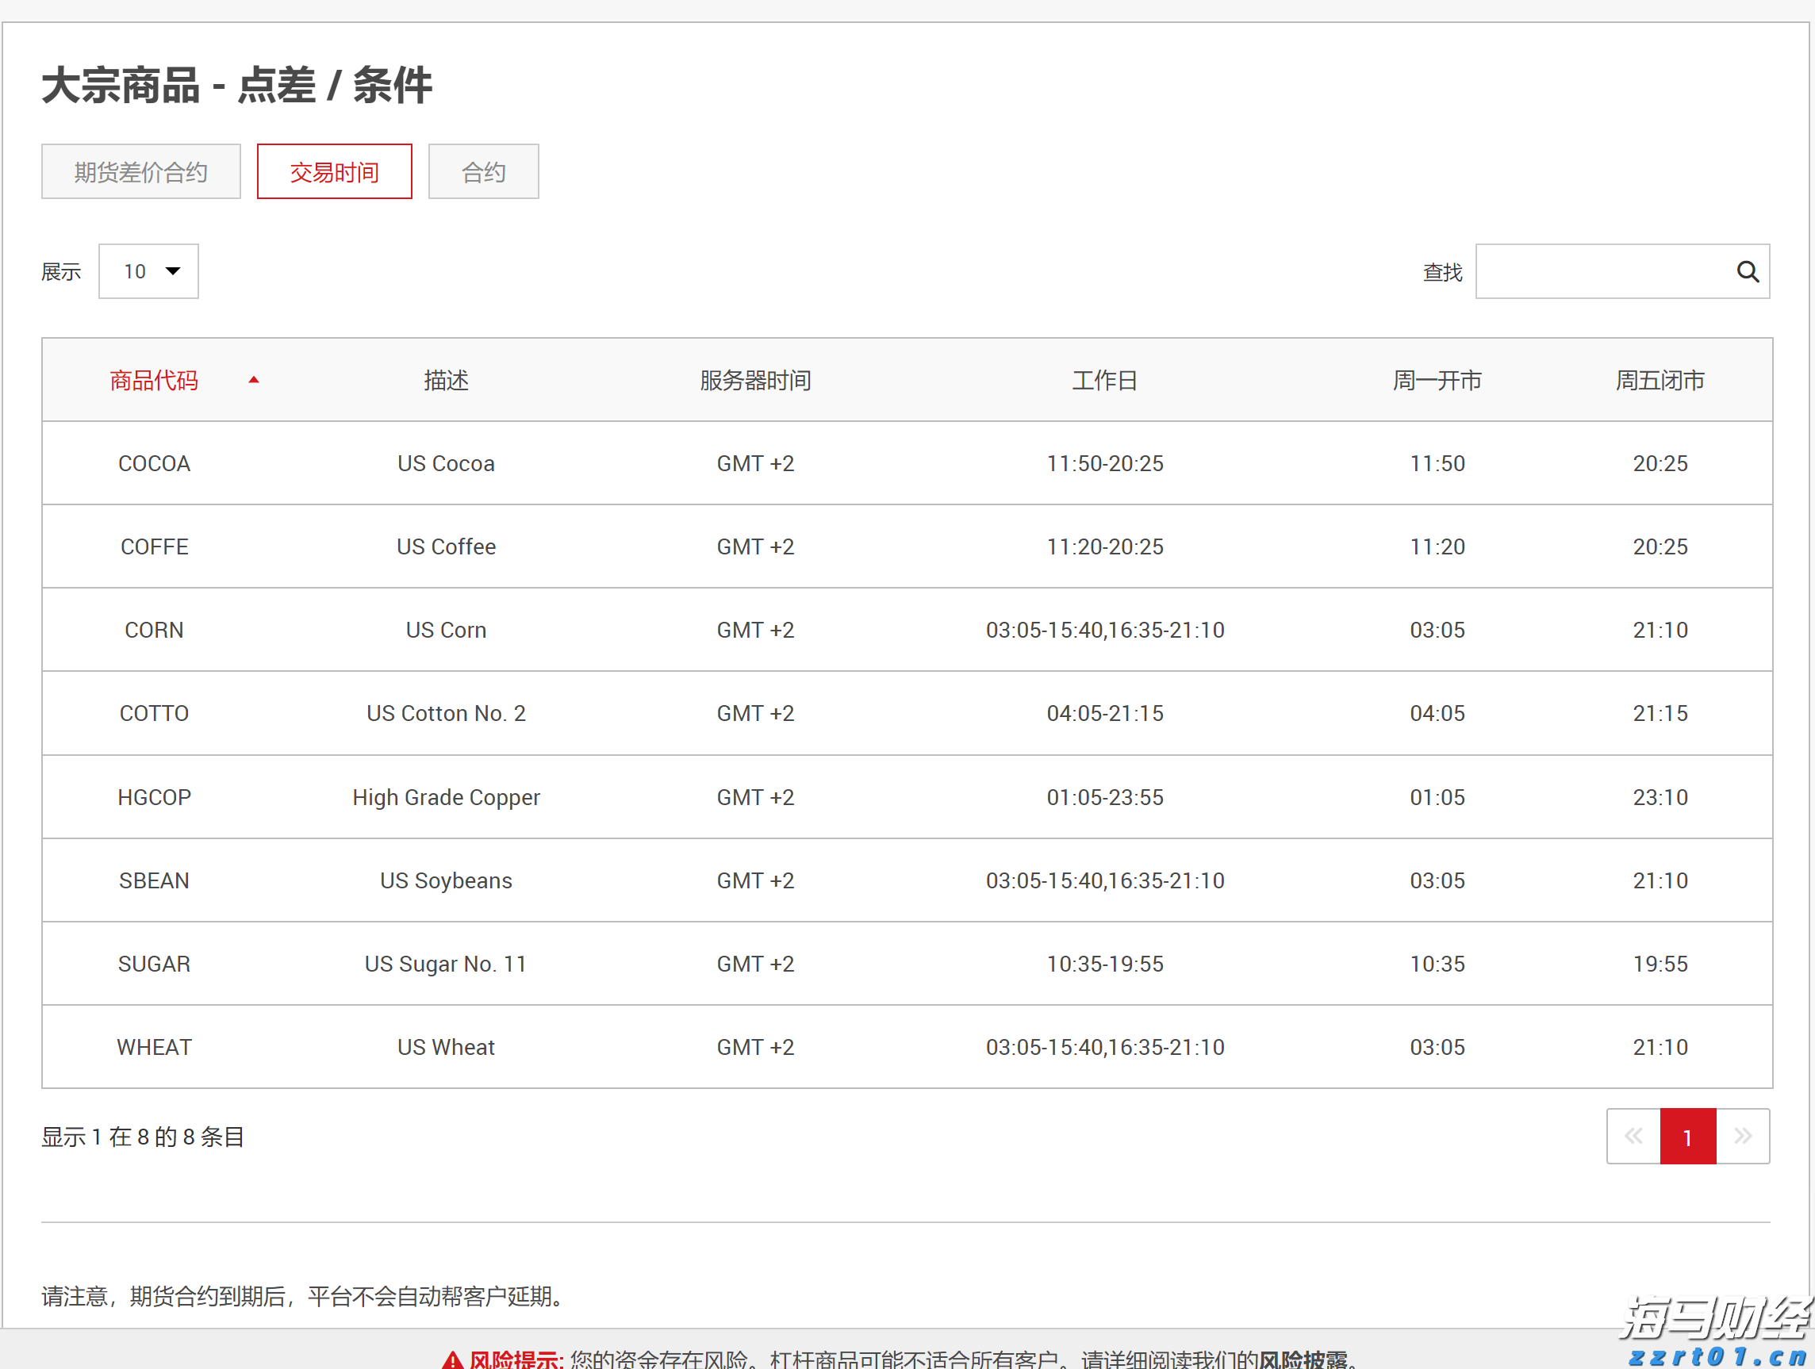The width and height of the screenshot is (1815, 1369).
Task: Click the sort arrow on 商品代码 column
Action: (x=254, y=380)
